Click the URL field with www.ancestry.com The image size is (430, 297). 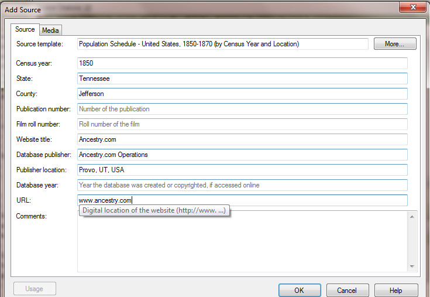pyautogui.click(x=242, y=200)
